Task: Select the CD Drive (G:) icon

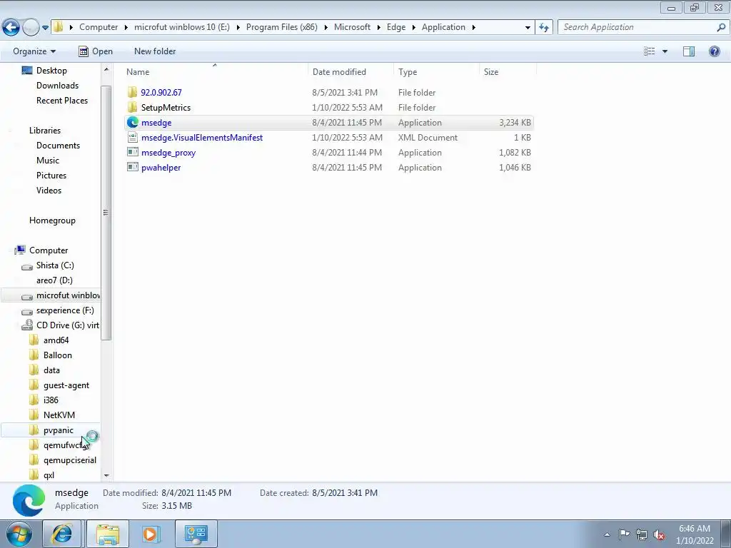Action: [27, 325]
